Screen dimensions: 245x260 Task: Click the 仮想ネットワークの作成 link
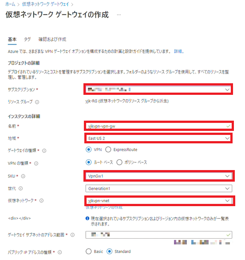pyautogui.click(x=104, y=207)
